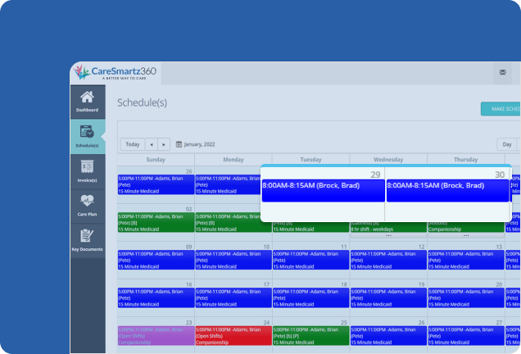Click the envelope messages icon
The height and width of the screenshot is (354, 521).
(502, 72)
